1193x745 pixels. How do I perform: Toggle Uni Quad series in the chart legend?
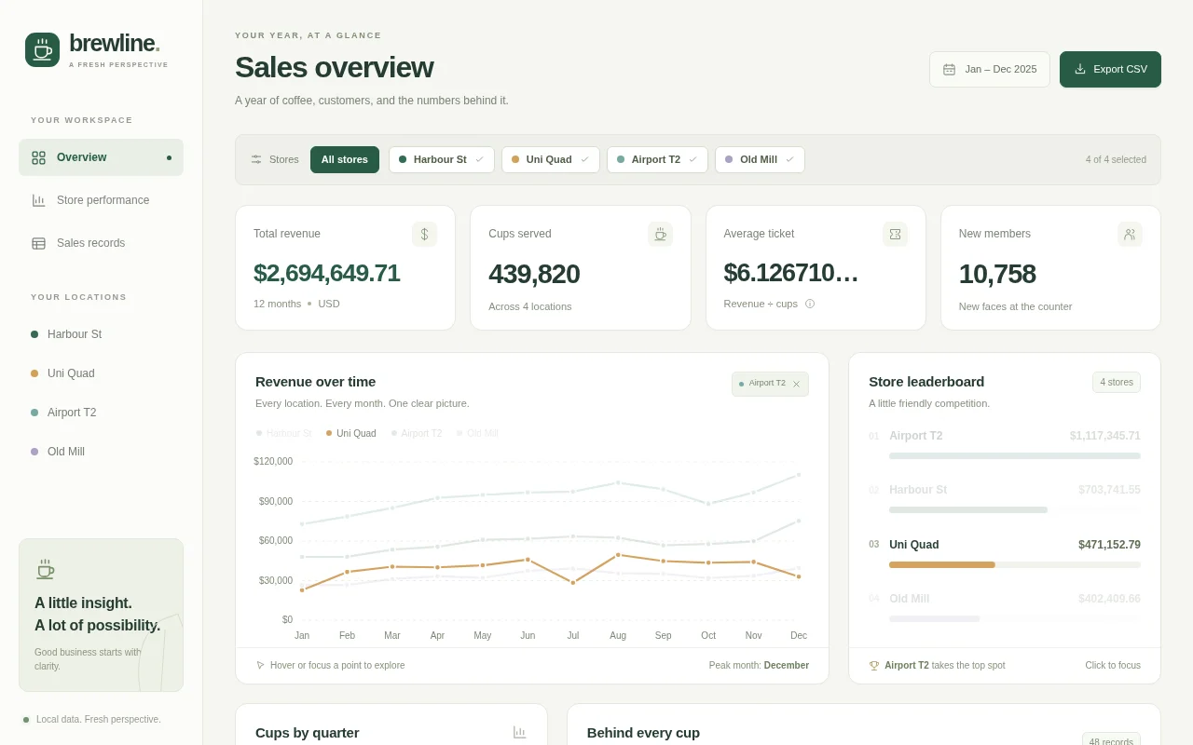[351, 433]
